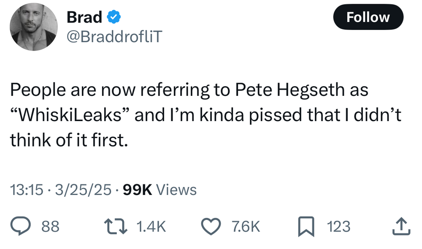Click the tweet's last line "think of it first."

[68, 140]
